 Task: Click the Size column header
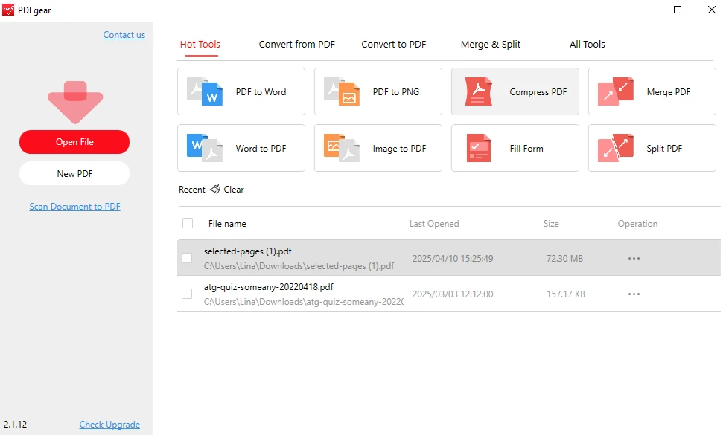click(551, 224)
